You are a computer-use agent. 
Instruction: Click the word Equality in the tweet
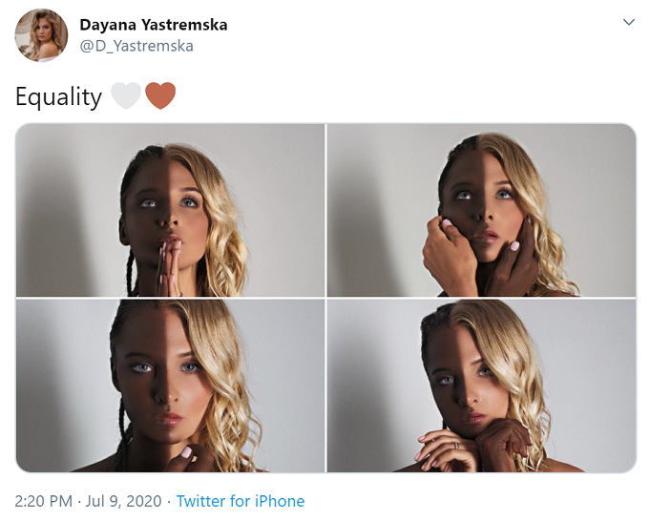click(x=58, y=96)
